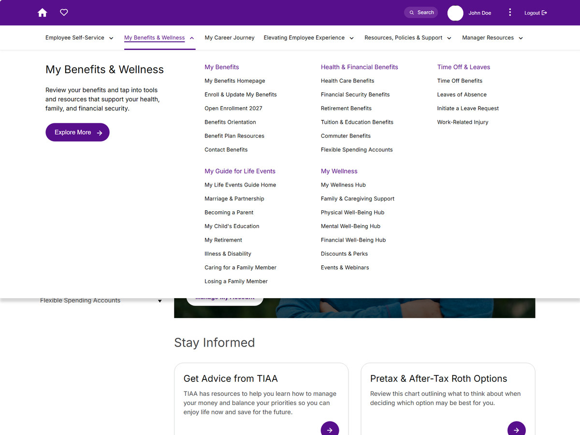Click the Get Advice from TIAA card title
This screenshot has width=580, height=435.
click(231, 379)
